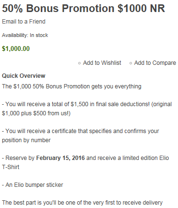This screenshot has height=208, width=178.
Task: Click the '$1,000 plus $500 from us!' text
Action: tap(36, 113)
